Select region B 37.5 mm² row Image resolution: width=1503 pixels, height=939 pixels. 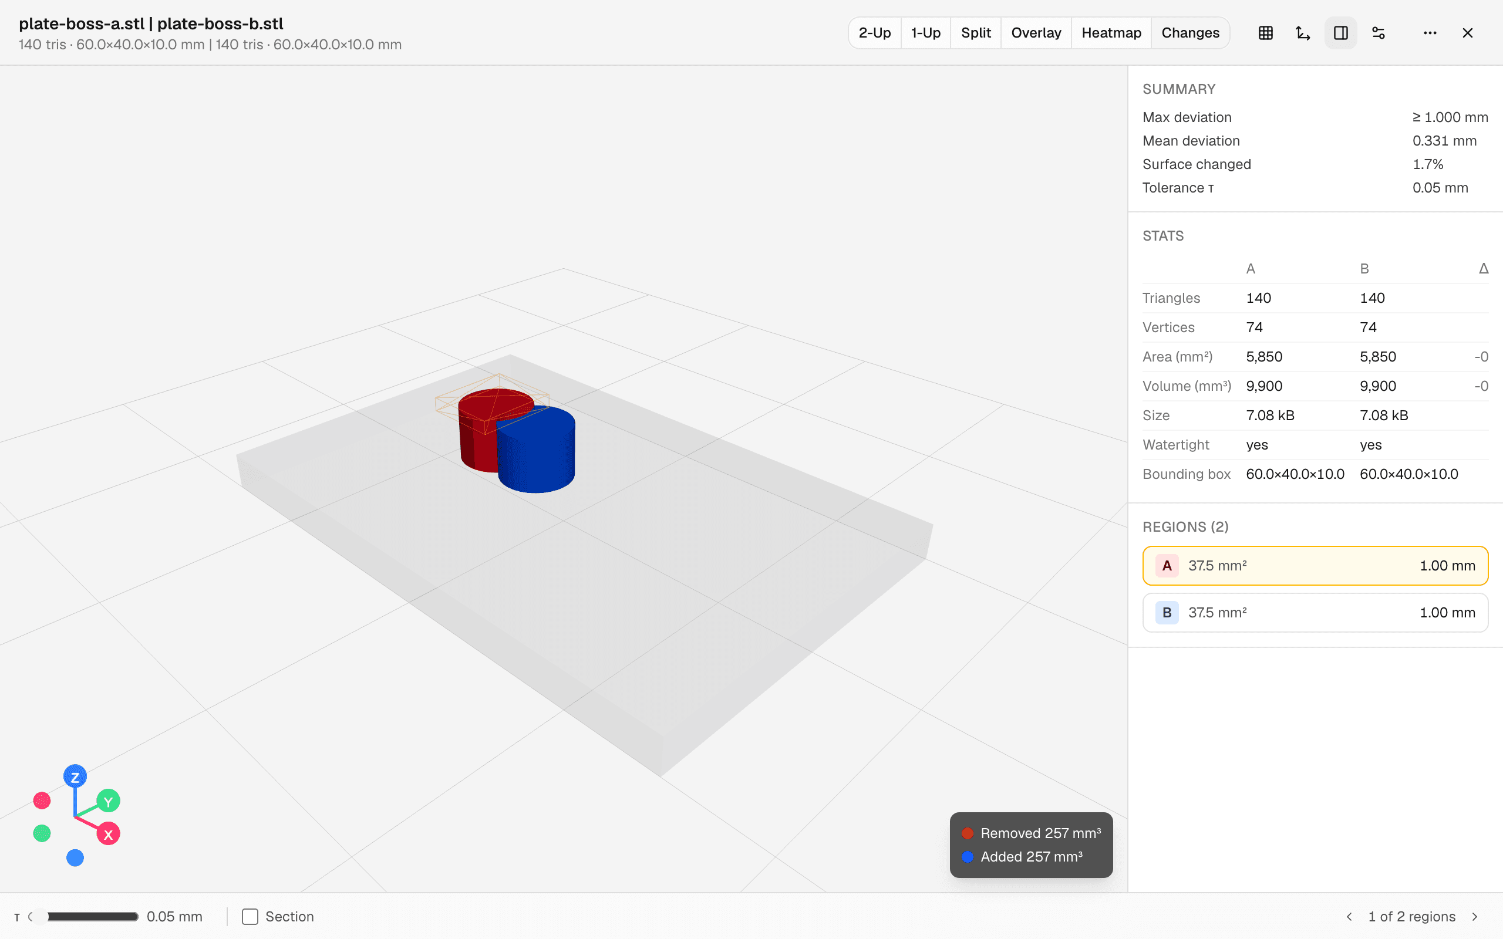(1315, 612)
